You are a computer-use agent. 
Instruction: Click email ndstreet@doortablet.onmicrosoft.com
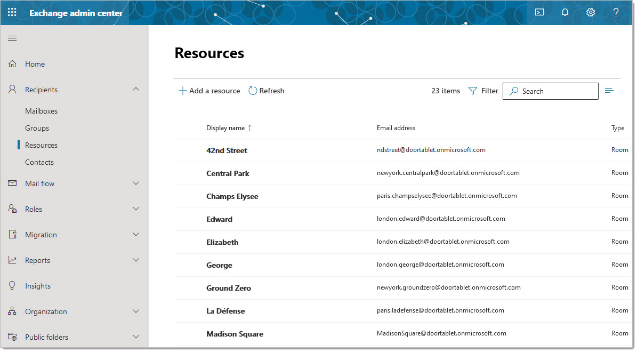point(432,150)
